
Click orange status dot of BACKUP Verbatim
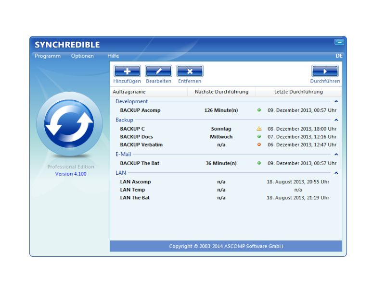[259, 144]
